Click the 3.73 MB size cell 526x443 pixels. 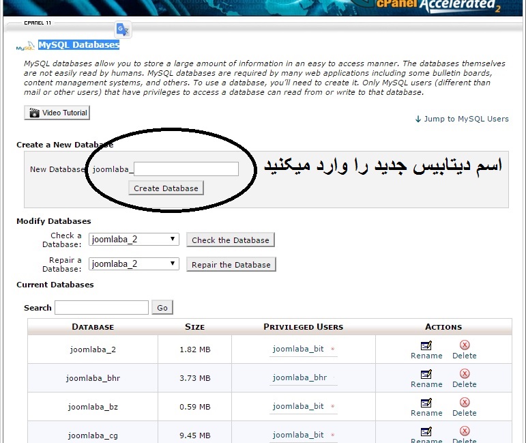coord(195,378)
